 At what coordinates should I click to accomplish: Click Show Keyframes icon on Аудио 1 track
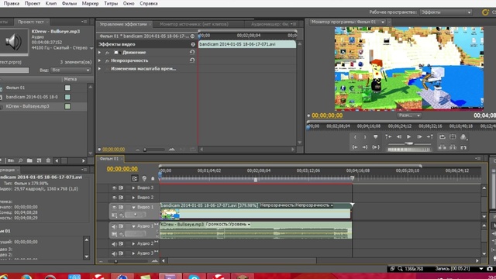tap(121, 234)
